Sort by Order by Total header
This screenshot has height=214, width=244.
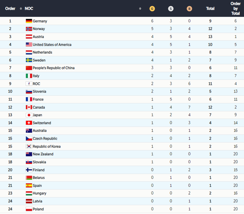(235, 9)
